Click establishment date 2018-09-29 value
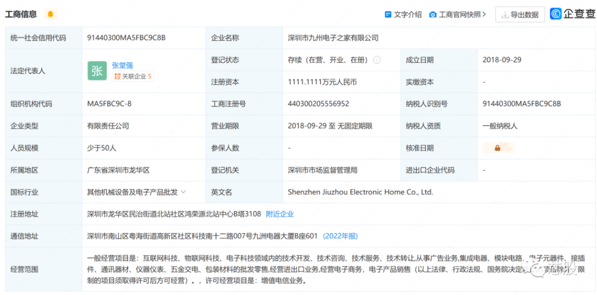This screenshot has width=597, height=295. 501,60
